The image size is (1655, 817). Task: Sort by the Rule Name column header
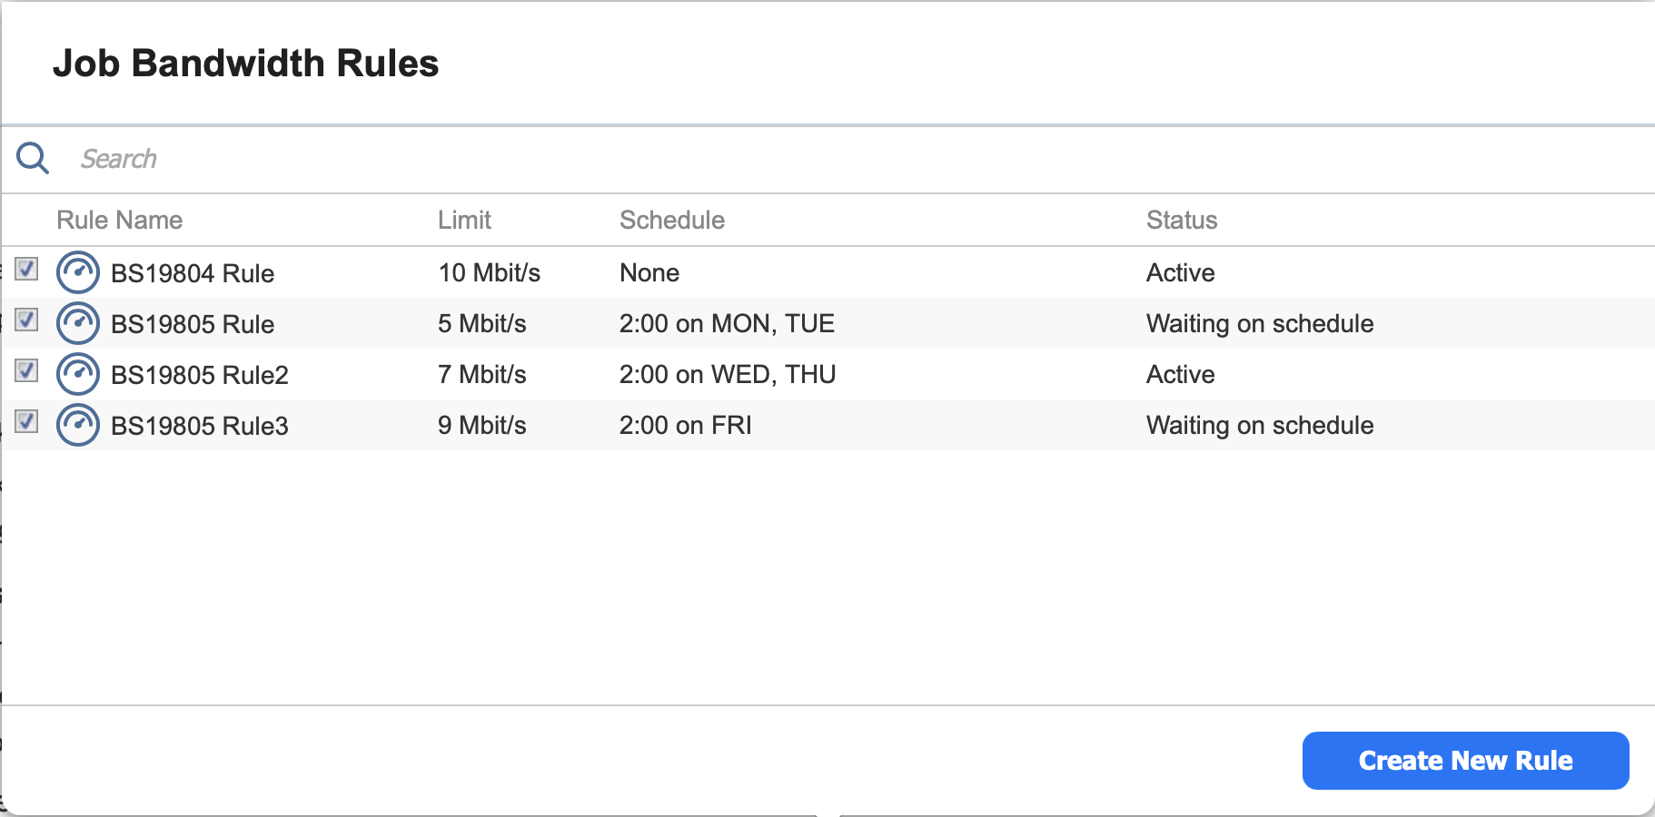tap(119, 220)
